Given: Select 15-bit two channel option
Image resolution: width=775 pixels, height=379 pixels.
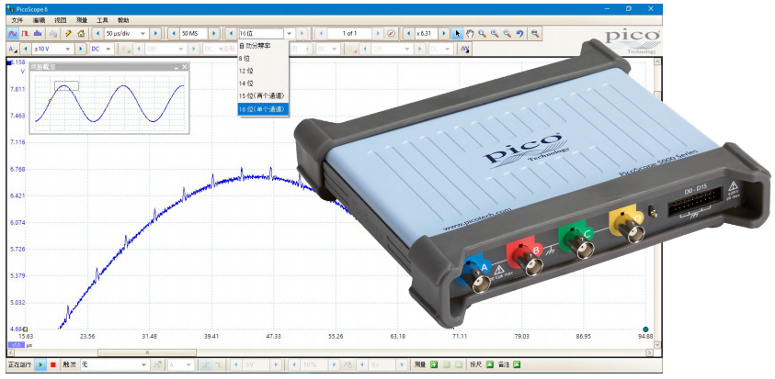Looking at the screenshot, I should (x=264, y=95).
